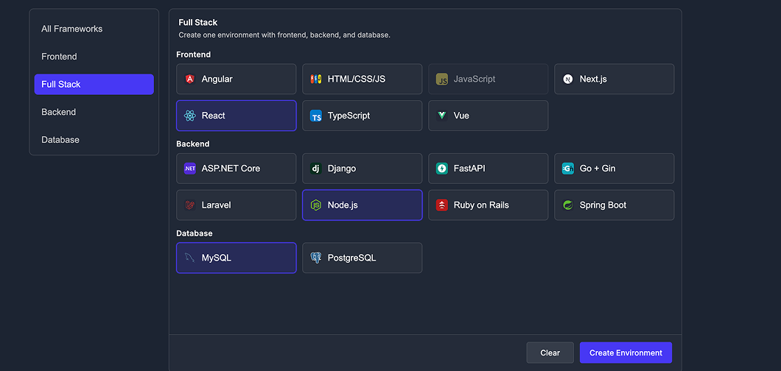Click the TypeScript TS icon
This screenshot has width=781, height=371.
click(316, 116)
